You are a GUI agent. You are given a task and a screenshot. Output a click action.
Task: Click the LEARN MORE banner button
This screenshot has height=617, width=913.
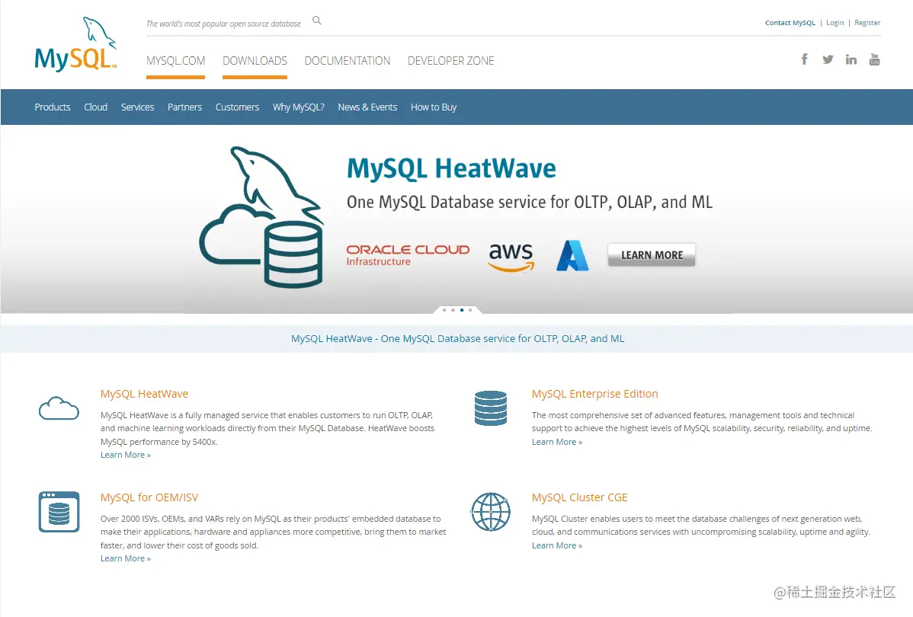tap(652, 255)
